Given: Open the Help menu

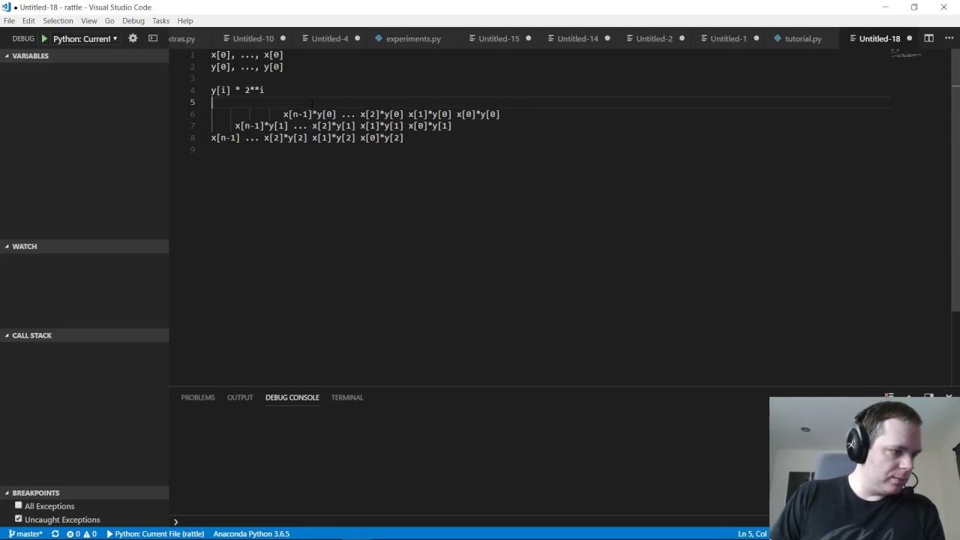Looking at the screenshot, I should [x=185, y=21].
